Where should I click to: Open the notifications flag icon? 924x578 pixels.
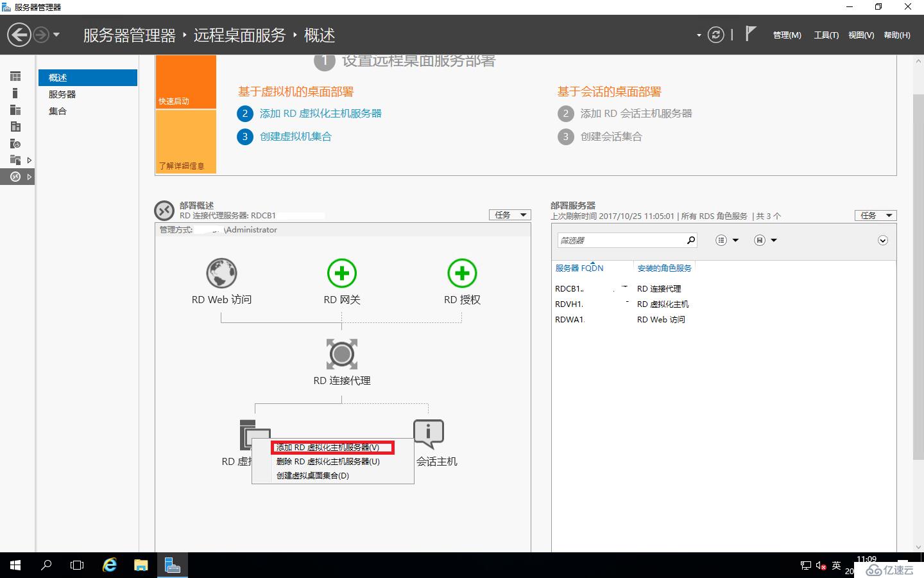point(750,33)
